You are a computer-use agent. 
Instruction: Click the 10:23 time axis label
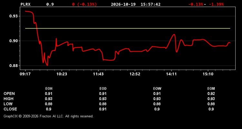tap(62, 74)
